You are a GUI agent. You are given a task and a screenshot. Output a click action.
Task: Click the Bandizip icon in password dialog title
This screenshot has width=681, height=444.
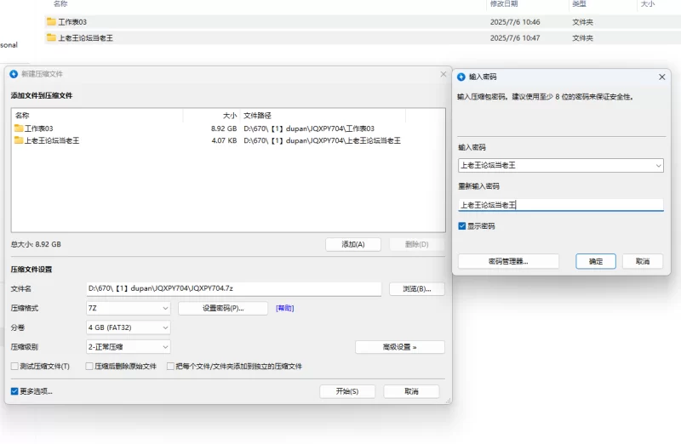click(x=461, y=77)
